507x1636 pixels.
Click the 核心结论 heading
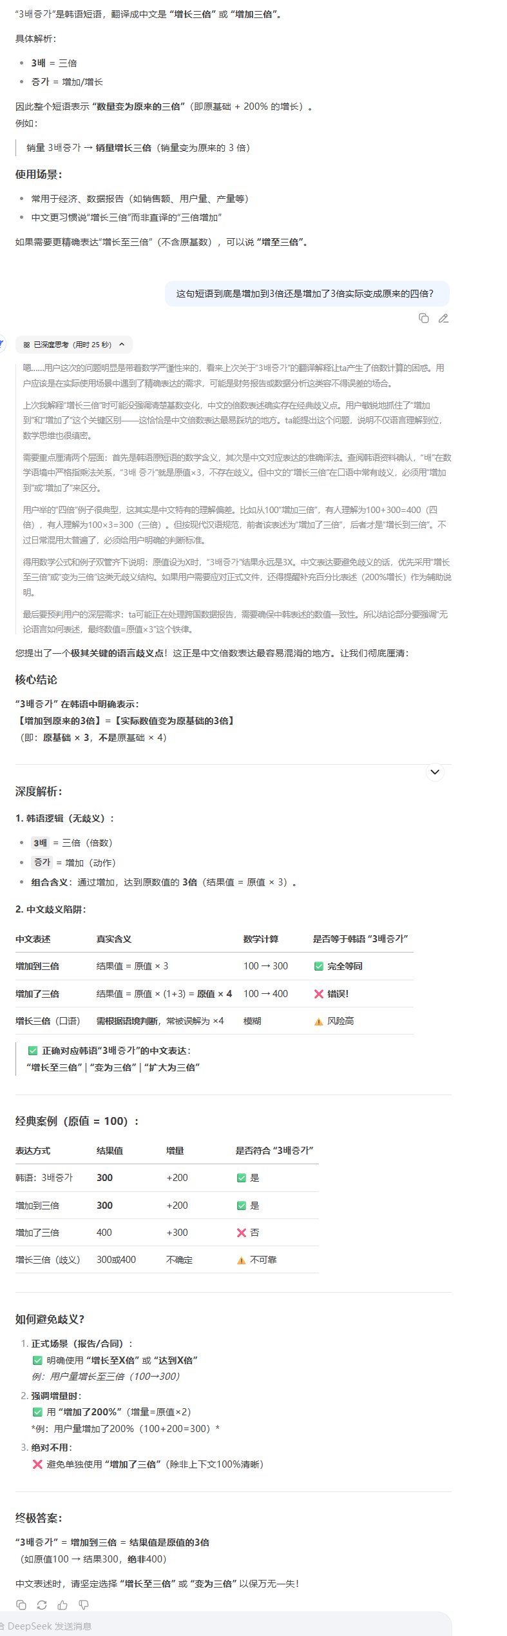[x=36, y=680]
